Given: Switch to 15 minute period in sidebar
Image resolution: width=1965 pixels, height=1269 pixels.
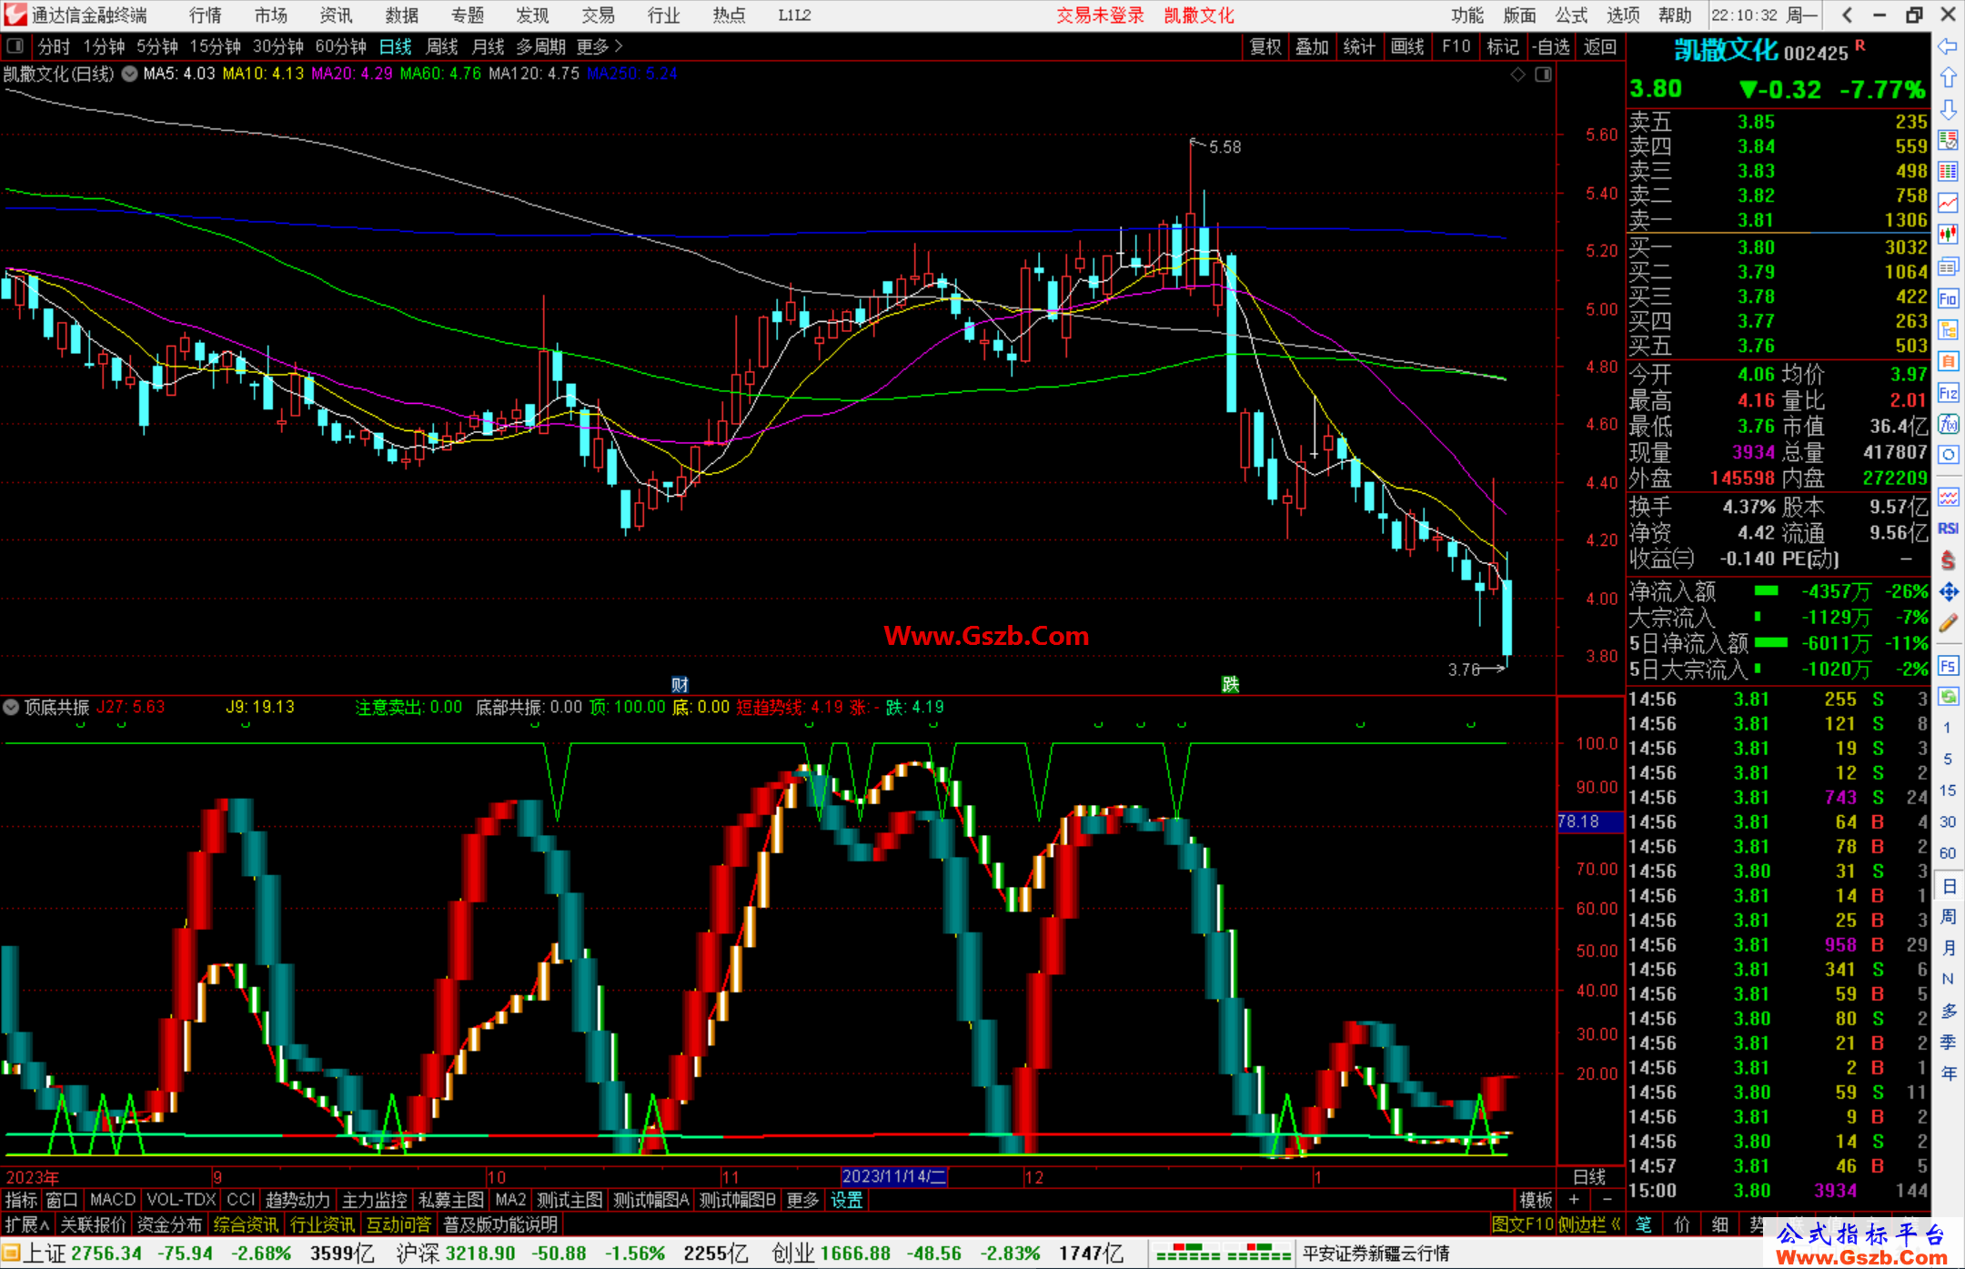Looking at the screenshot, I should pos(1948,791).
